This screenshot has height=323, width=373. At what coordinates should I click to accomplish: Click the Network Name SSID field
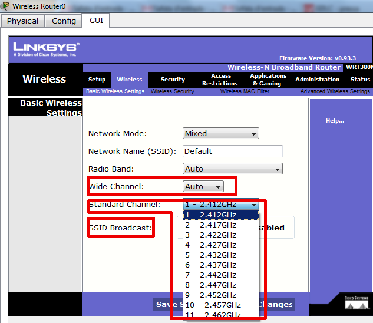(232, 151)
